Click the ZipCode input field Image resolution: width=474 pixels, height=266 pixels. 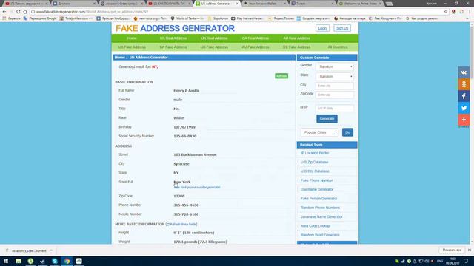pyautogui.click(x=335, y=95)
